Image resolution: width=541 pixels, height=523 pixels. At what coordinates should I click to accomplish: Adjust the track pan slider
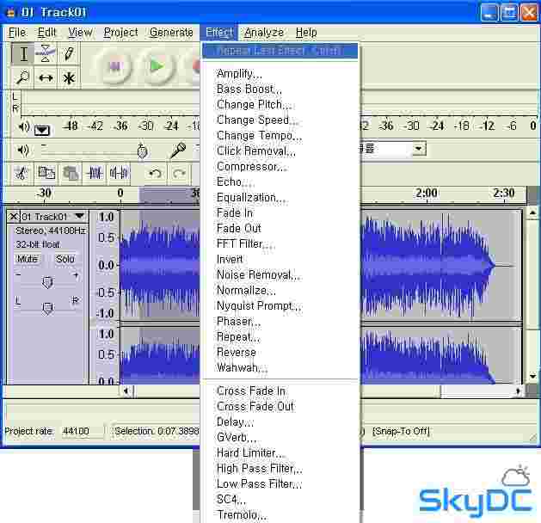[47, 308]
